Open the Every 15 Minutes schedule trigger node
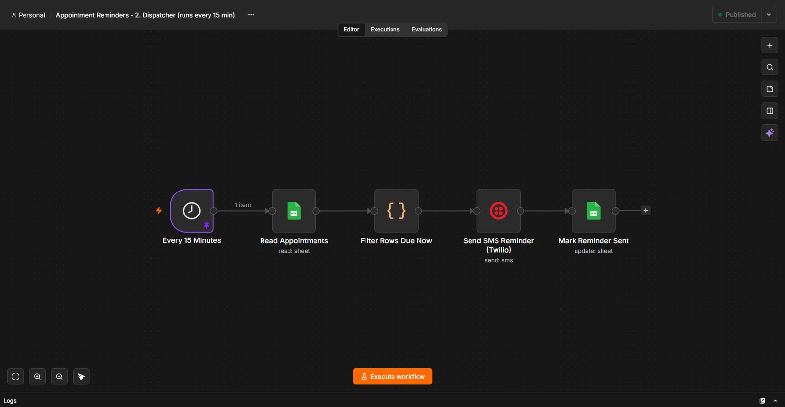Screen dimensions: 785x407 [192, 211]
